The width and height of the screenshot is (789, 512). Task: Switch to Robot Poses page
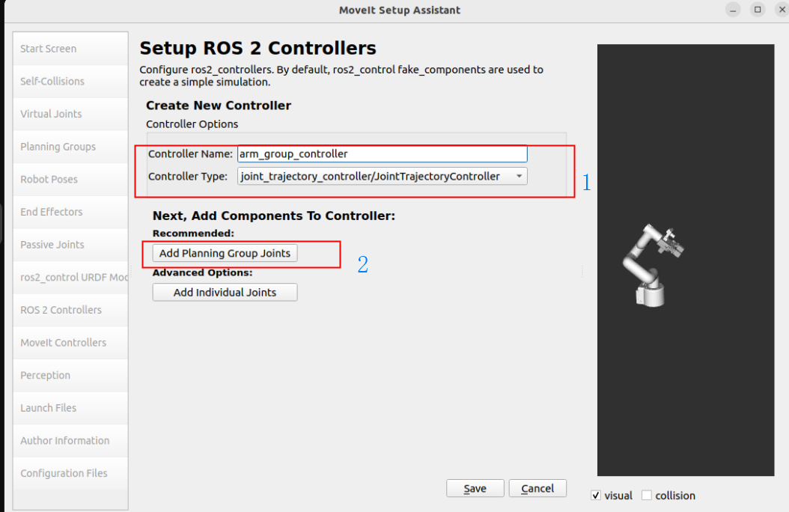coord(70,180)
